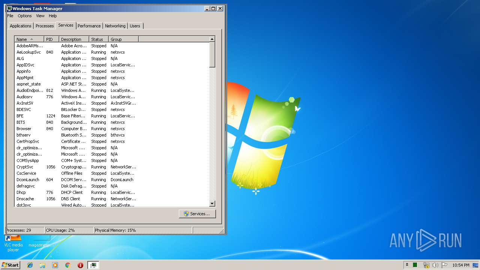Select the Dnscache service row
480x270 pixels.
[x=112, y=199]
